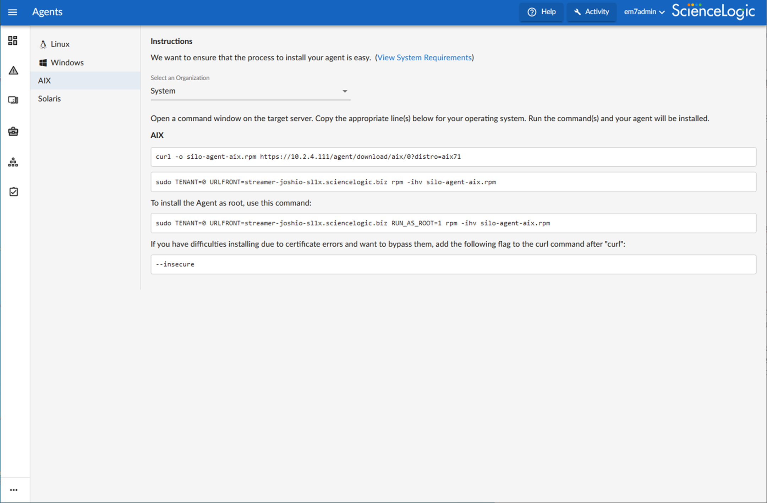The width and height of the screenshot is (767, 503).
Task: Select the AIX agent tab
Action: 44,81
